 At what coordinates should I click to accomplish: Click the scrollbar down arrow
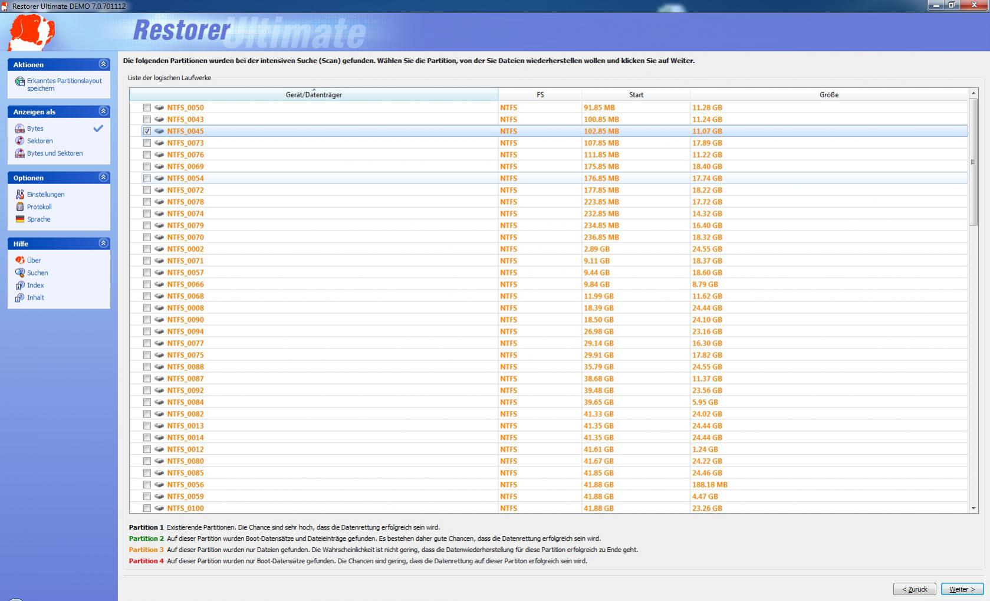[973, 508]
